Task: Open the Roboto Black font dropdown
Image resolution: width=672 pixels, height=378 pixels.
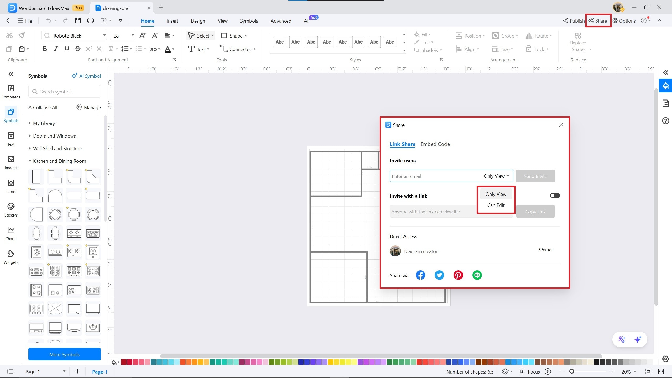Action: point(104,35)
